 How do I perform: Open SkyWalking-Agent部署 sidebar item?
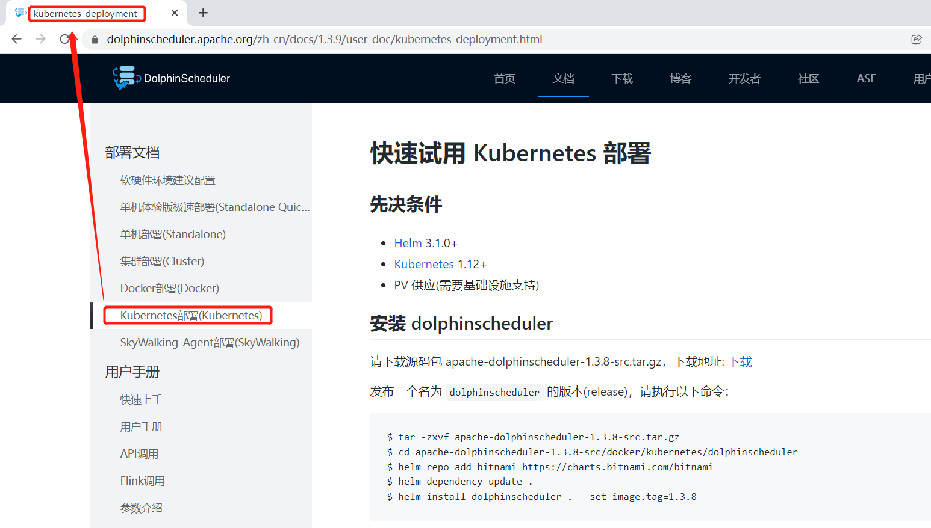[210, 343]
